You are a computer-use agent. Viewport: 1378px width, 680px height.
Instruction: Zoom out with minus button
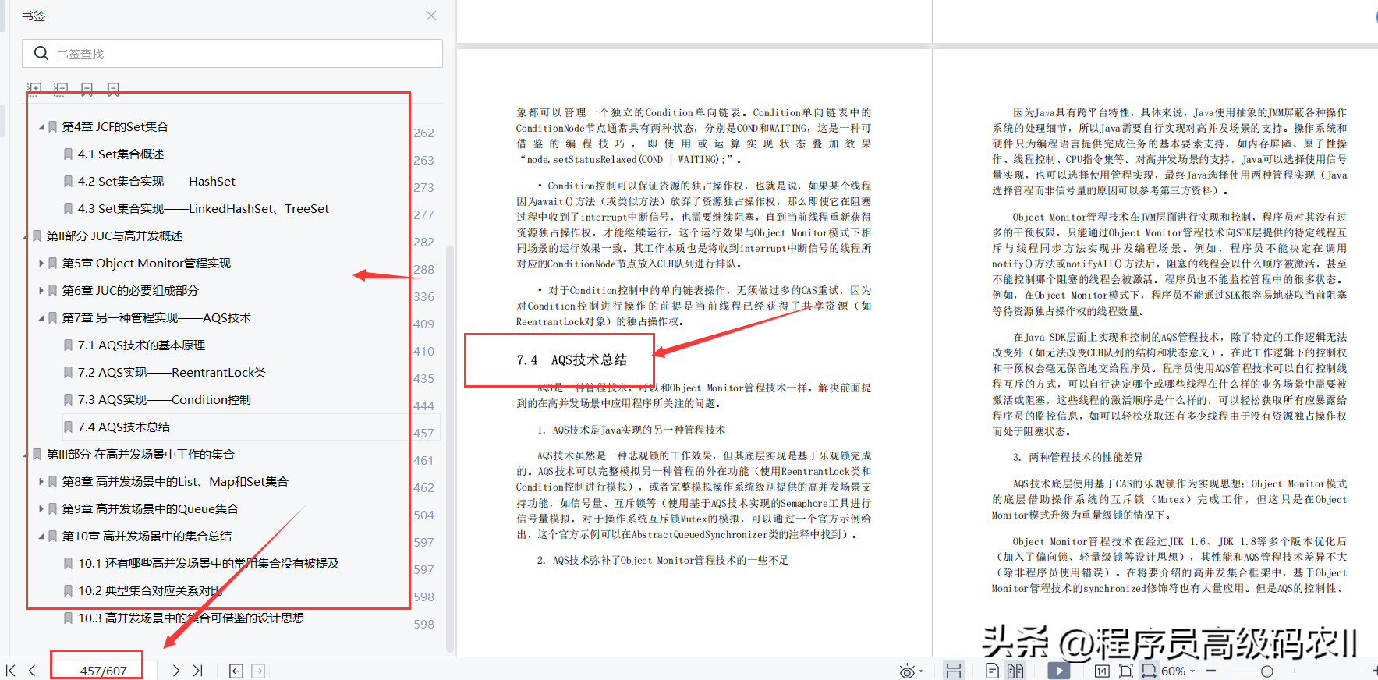(1211, 671)
